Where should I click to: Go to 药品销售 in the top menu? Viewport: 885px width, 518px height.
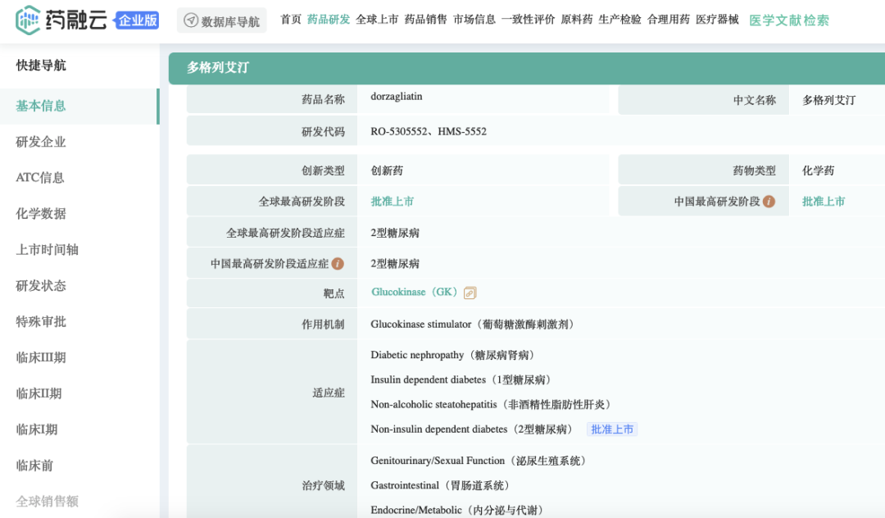tap(425, 20)
